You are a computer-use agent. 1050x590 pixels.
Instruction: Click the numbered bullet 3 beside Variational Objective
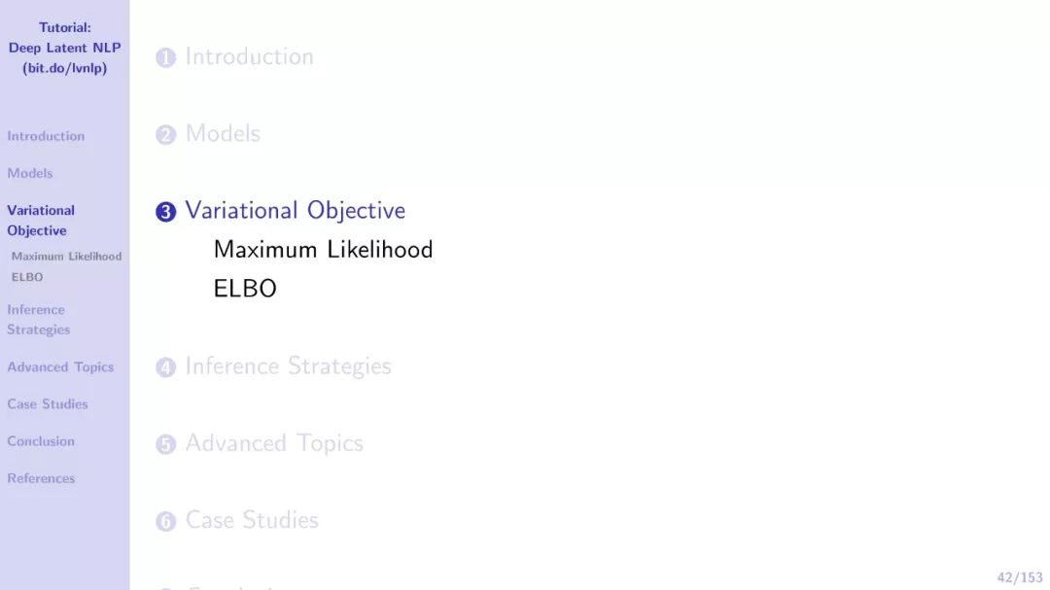pyautogui.click(x=165, y=212)
